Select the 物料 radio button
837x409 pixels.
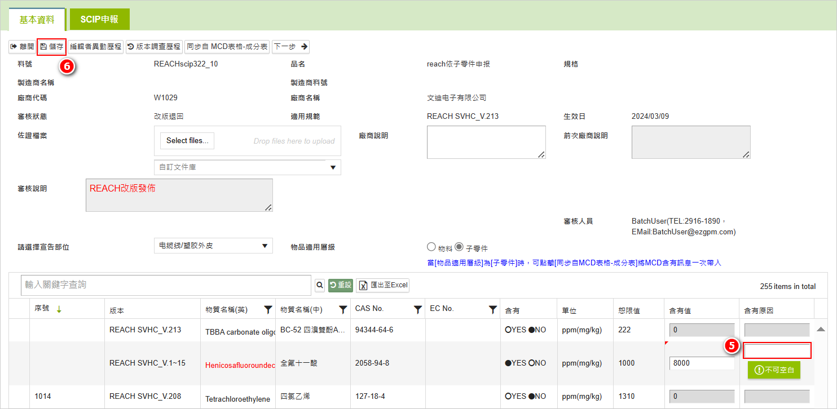[431, 247]
